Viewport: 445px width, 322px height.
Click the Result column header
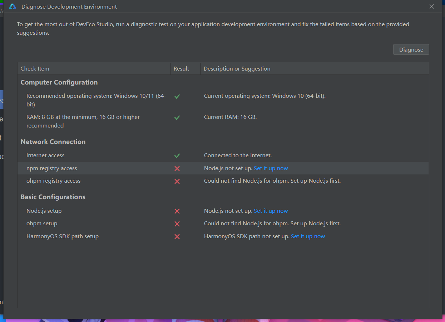(x=181, y=69)
